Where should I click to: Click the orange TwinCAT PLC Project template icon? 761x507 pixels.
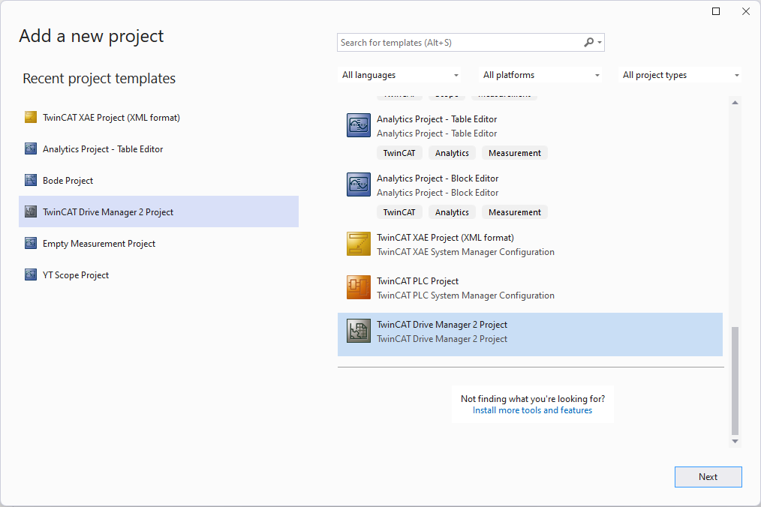[x=359, y=287]
